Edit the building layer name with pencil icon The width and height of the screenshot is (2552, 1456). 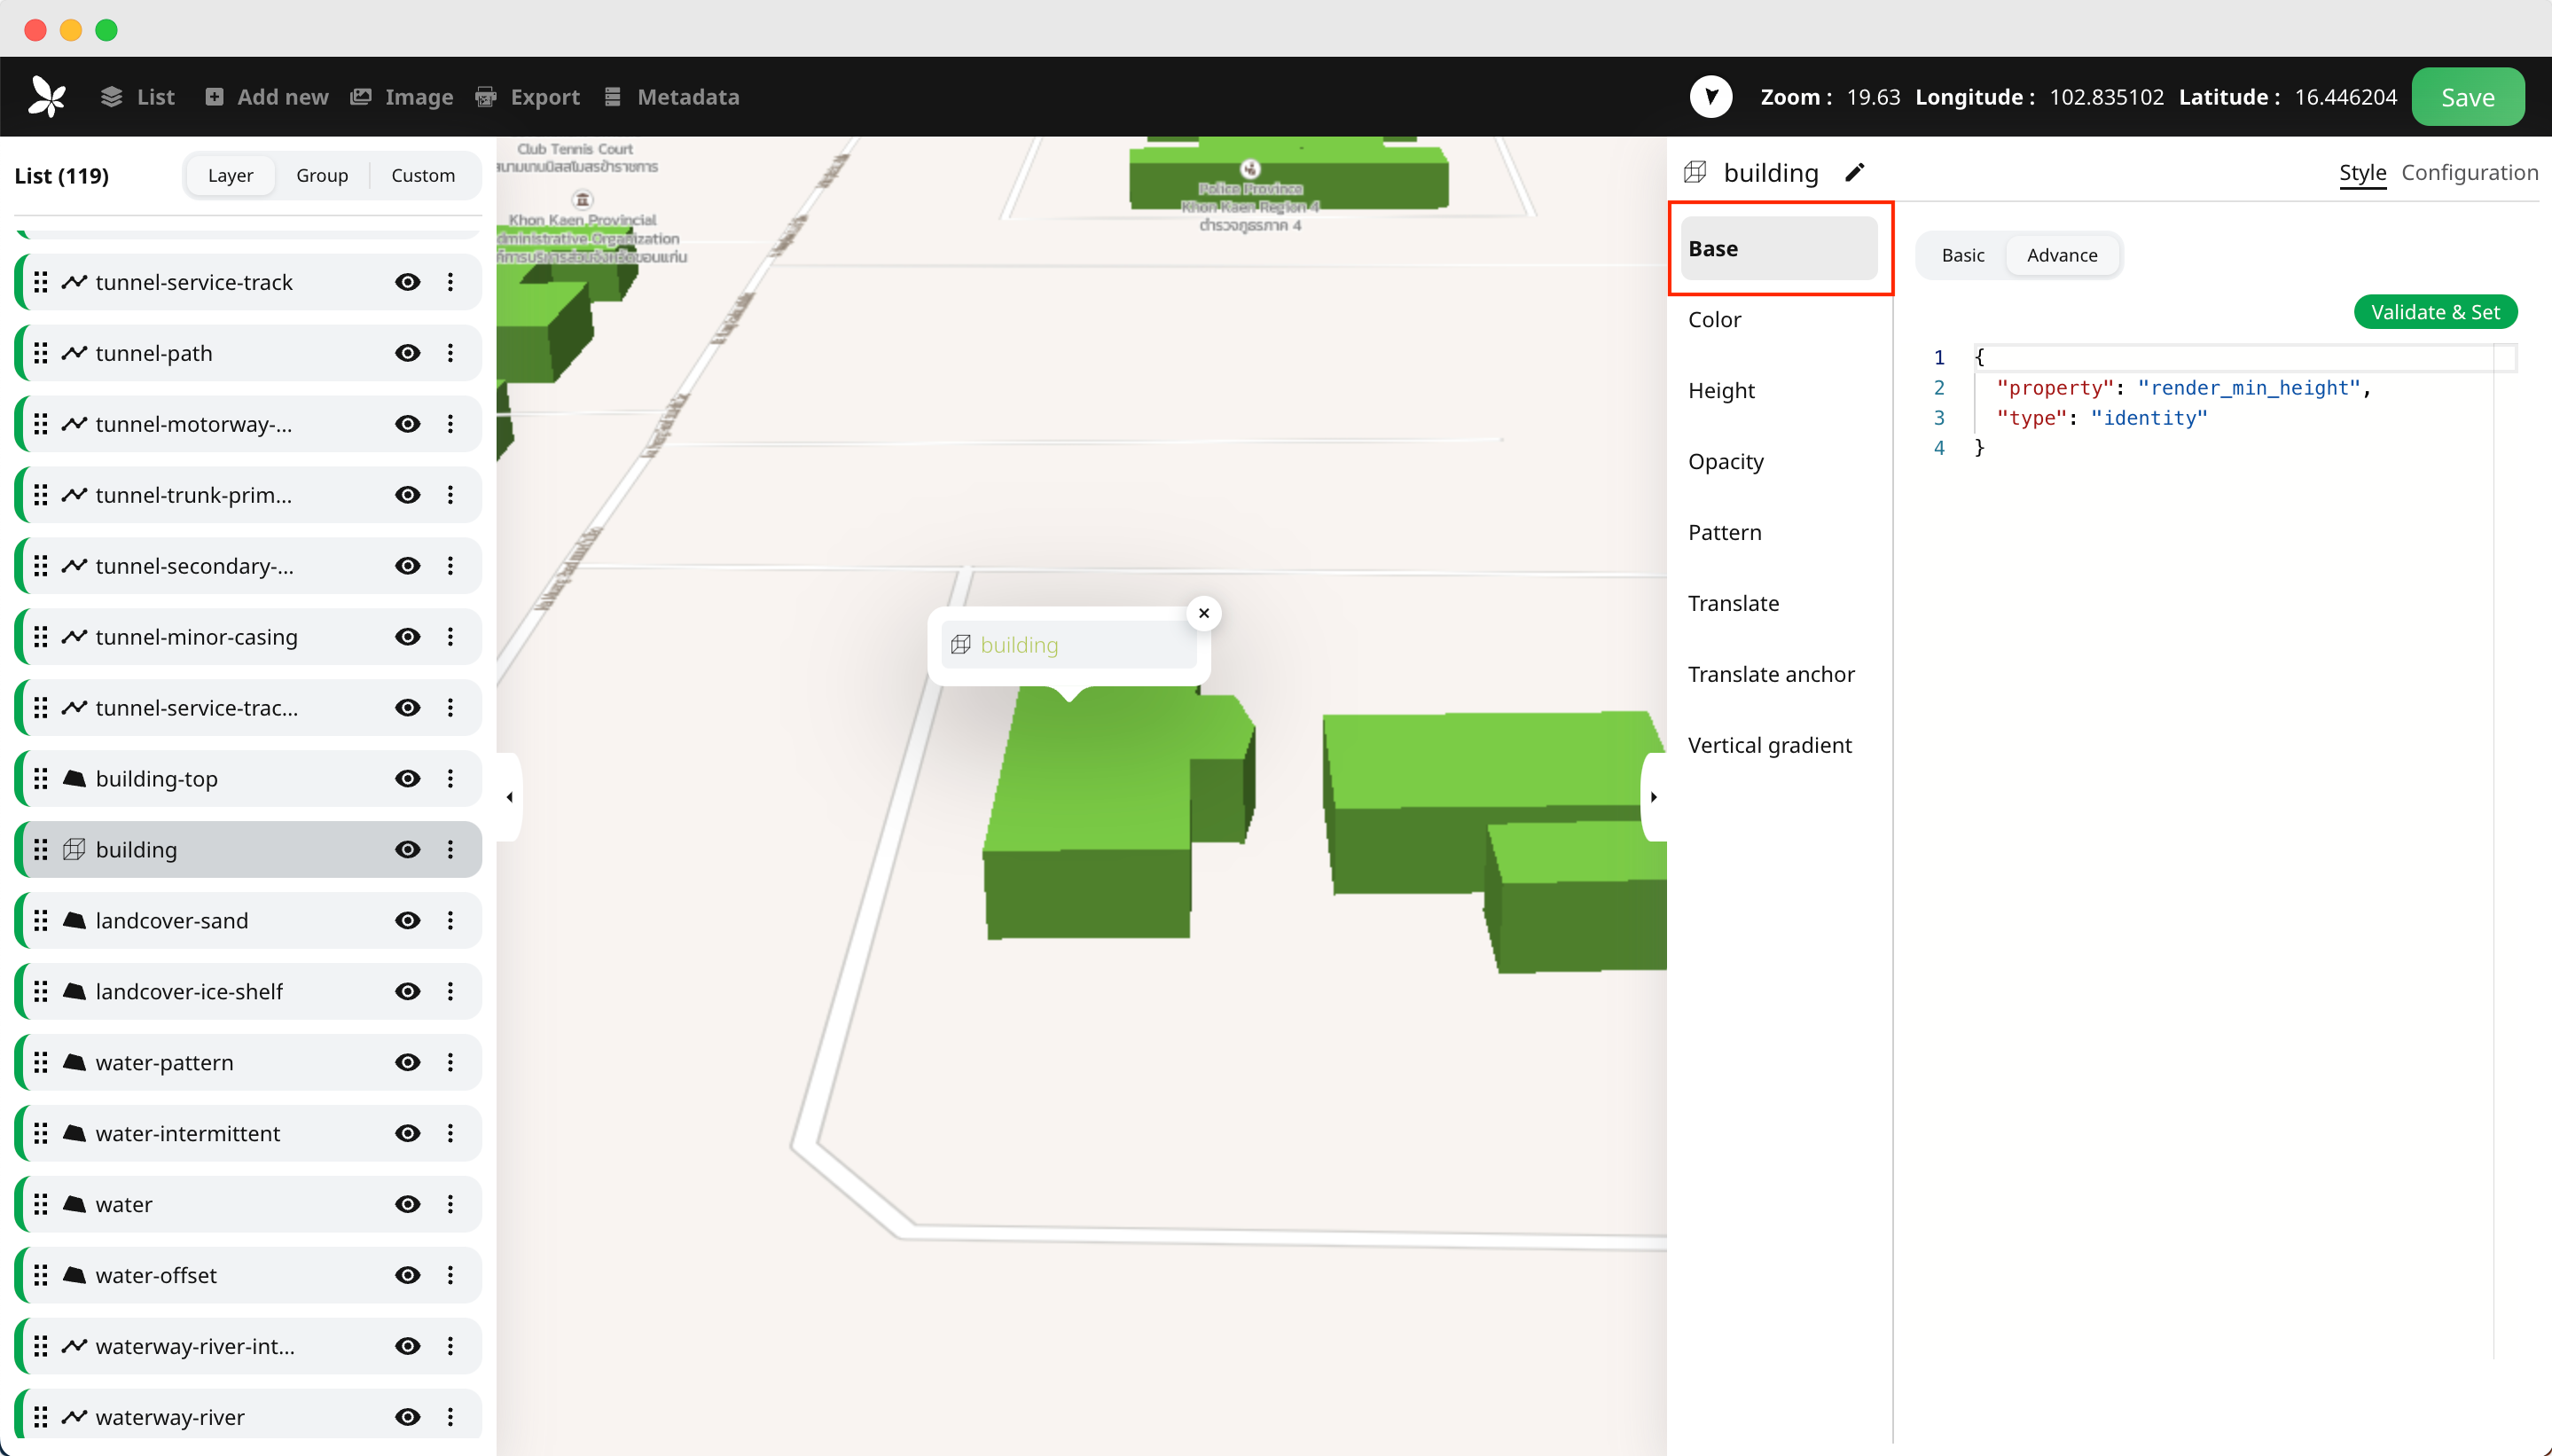click(x=1855, y=173)
